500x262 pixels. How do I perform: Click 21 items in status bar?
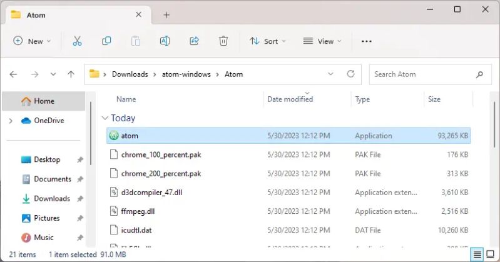[23, 254]
